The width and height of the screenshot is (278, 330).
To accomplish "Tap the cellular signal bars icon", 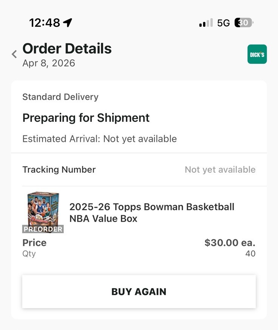I will [x=206, y=23].
